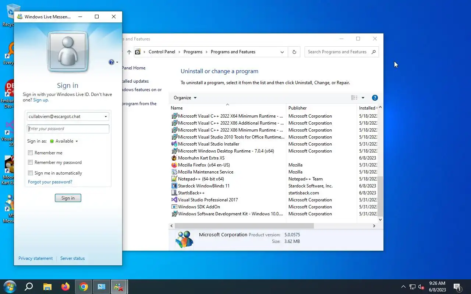The height and width of the screenshot is (294, 471).
Task: Click the Notepad++ program icon in list
Action: (x=174, y=179)
